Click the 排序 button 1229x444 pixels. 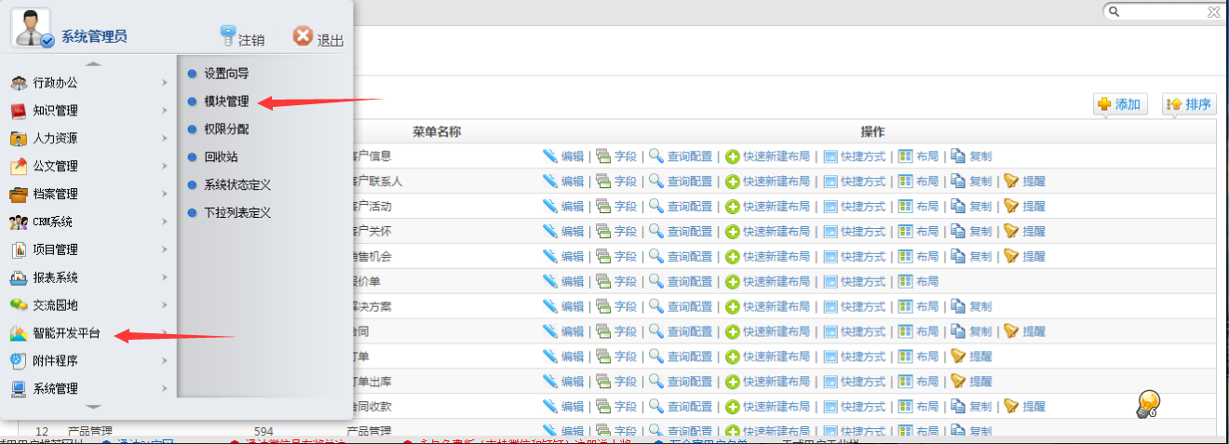tap(1189, 104)
